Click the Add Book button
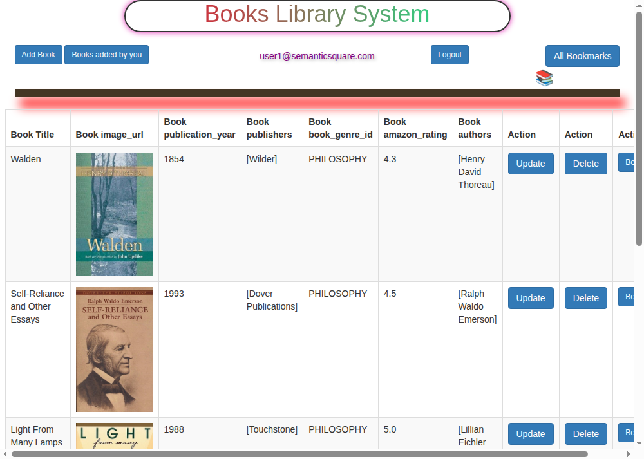Screen dimensions: 644x459 coord(39,55)
